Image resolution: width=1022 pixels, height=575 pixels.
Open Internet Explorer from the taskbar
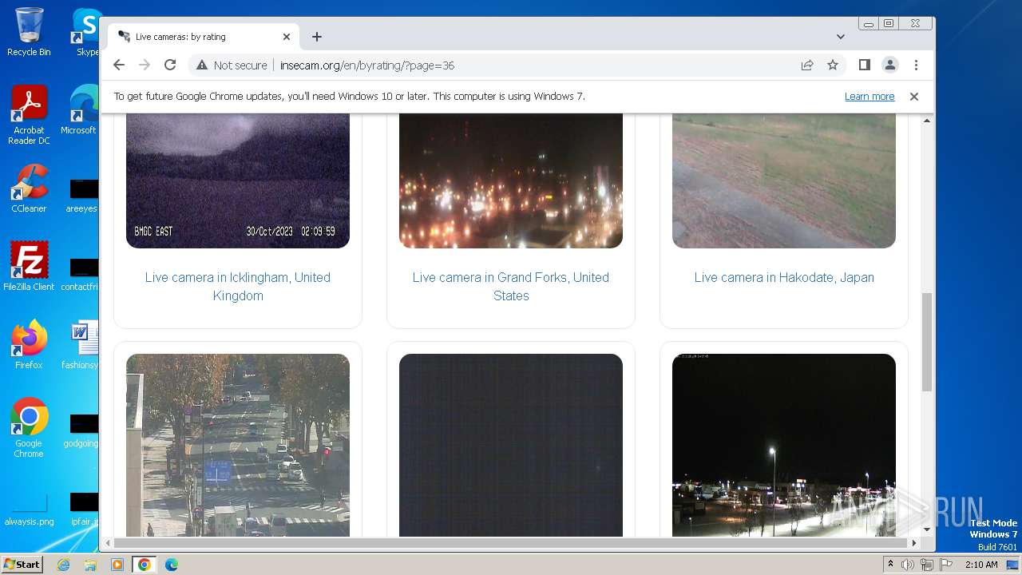(x=63, y=565)
